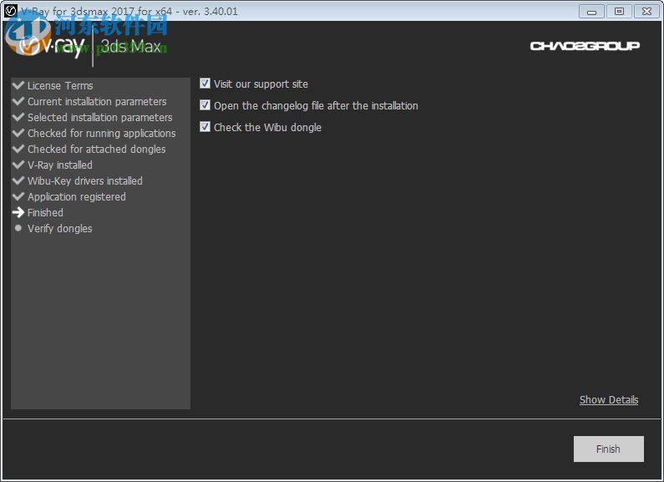Click checkmark beside Application registered

tap(18, 196)
